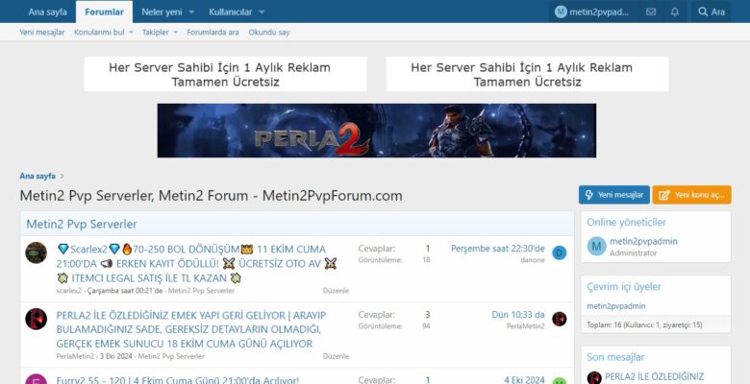Click danone last poster name

(x=533, y=260)
